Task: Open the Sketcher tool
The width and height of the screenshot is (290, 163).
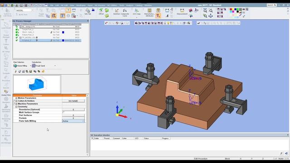Action: [116, 12]
